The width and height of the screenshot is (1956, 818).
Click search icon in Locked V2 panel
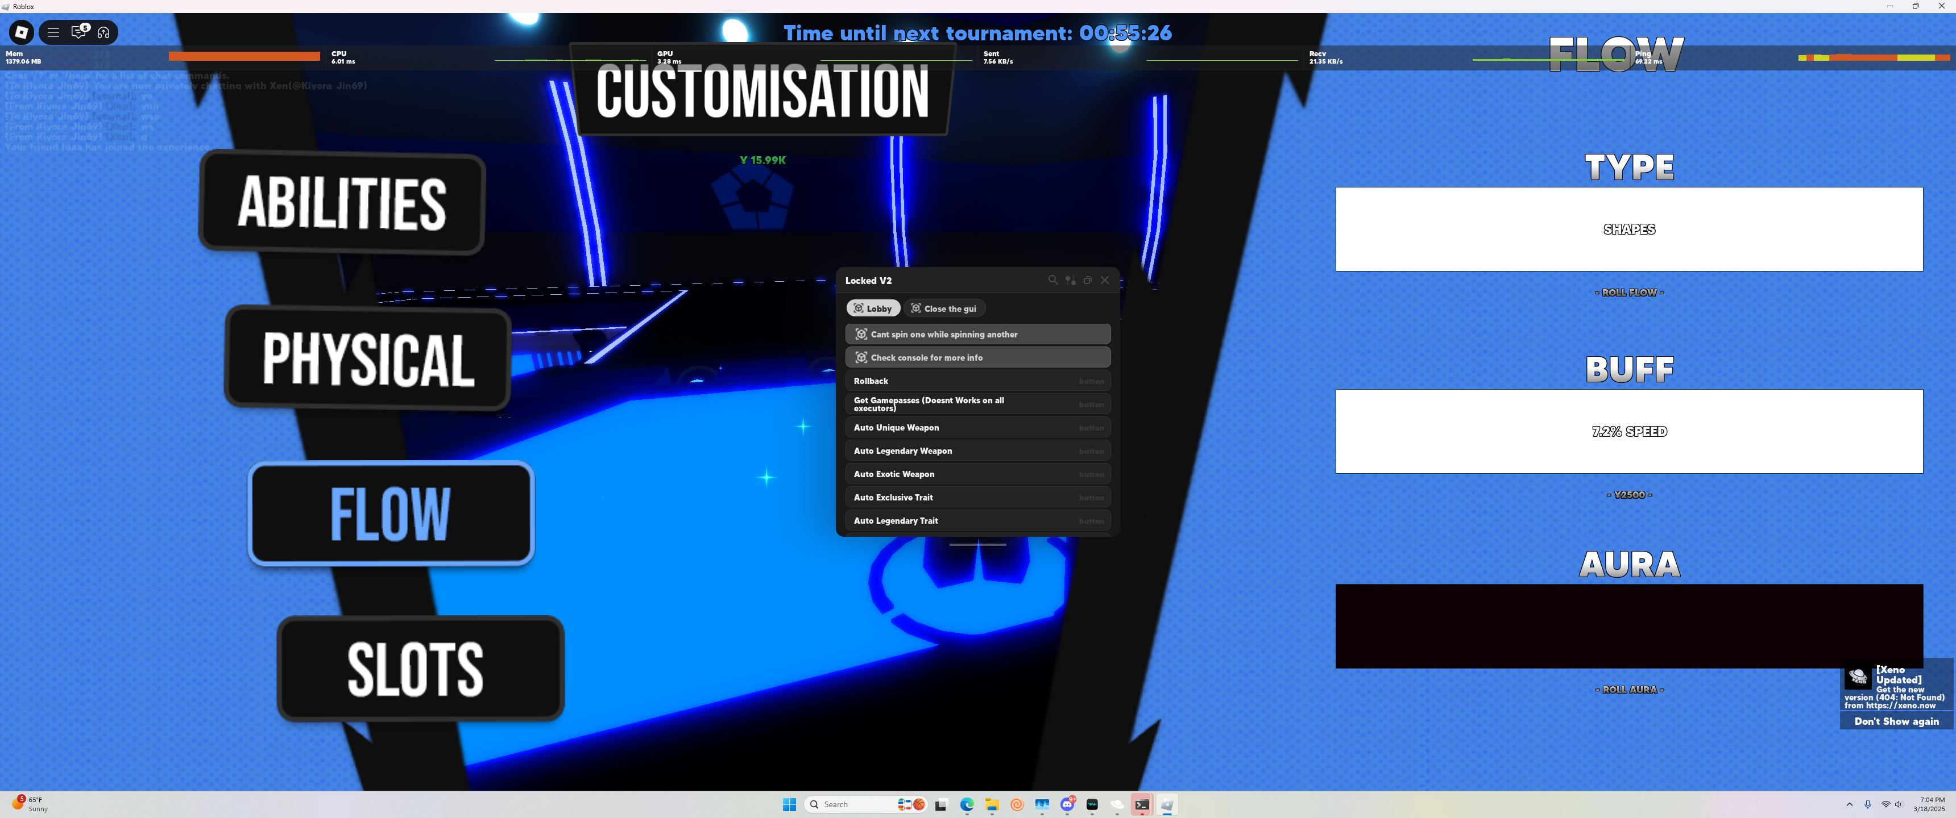click(1052, 280)
